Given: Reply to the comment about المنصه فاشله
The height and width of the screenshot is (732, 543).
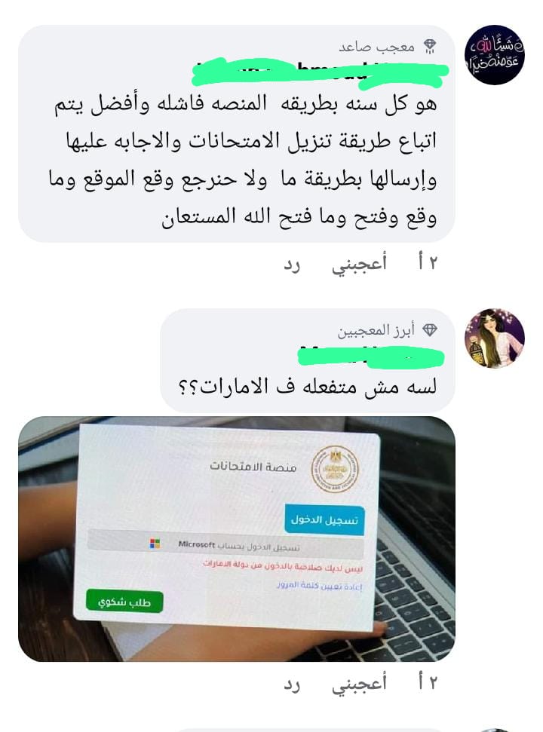Looking at the screenshot, I should click(x=292, y=265).
